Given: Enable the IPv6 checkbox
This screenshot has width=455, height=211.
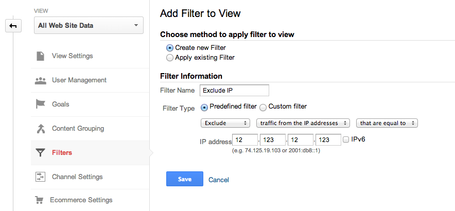Looking at the screenshot, I should click(346, 139).
